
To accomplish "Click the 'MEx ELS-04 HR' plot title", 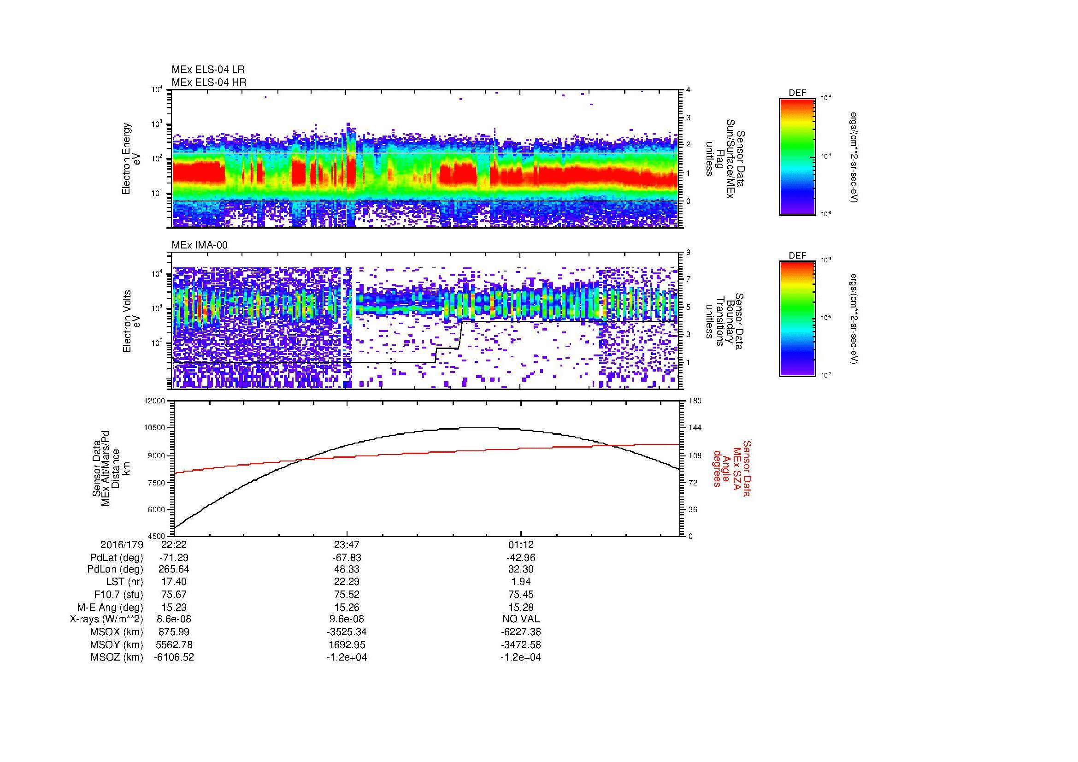I will click(x=209, y=82).
